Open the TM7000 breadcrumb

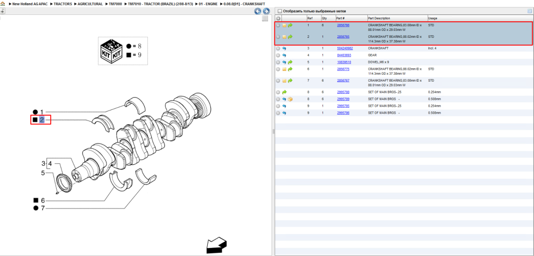tap(115, 4)
